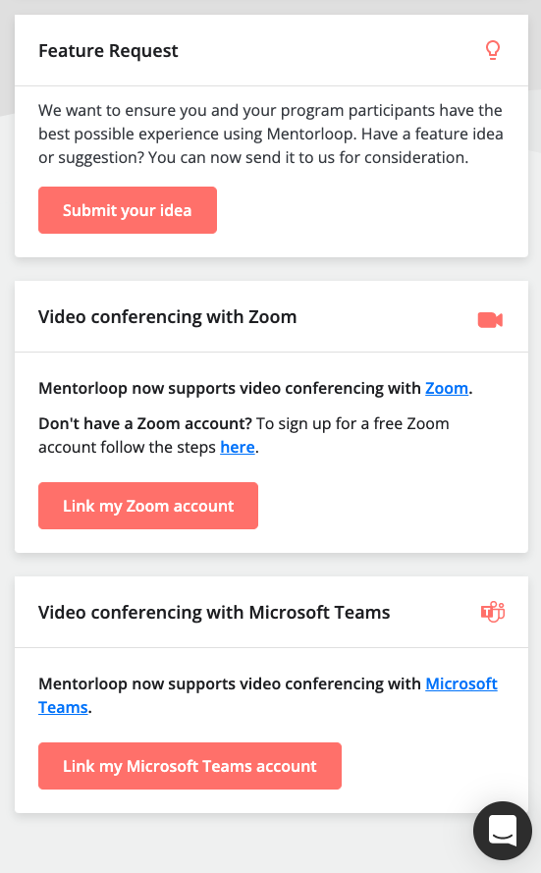Image resolution: width=541 pixels, height=873 pixels.
Task: Click the 'Mentorloop now supports' Zoom sentence
Action: (x=255, y=388)
